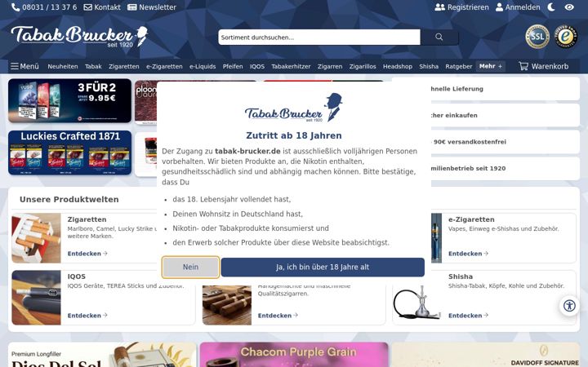Image resolution: width=588 pixels, height=367 pixels.
Task: Open the Zigarillos navigation item
Action: [x=363, y=66]
